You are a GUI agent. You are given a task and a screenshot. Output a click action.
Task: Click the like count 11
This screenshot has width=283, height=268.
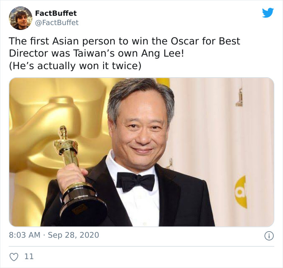click(x=29, y=256)
